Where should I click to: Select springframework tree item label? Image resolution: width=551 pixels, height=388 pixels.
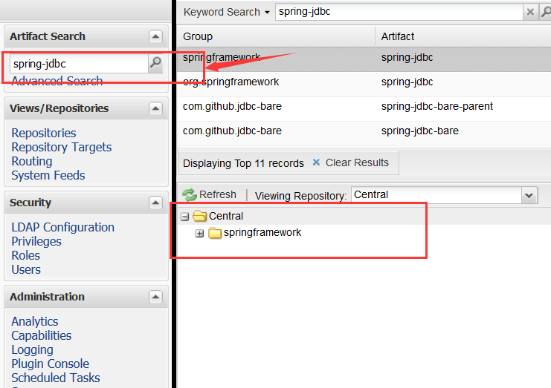[x=262, y=233]
